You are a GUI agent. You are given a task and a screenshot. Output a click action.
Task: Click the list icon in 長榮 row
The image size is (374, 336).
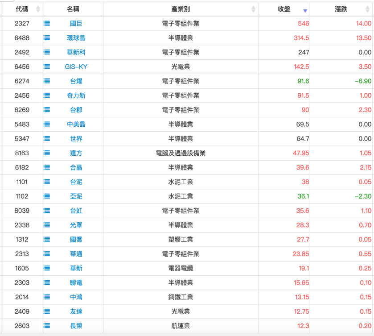pos(47,326)
